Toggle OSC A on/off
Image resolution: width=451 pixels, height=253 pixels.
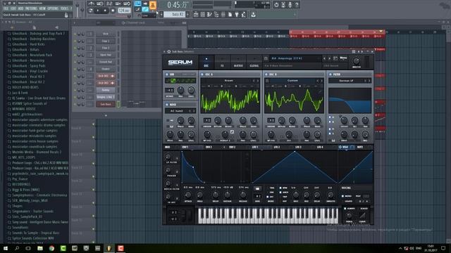(x=202, y=74)
